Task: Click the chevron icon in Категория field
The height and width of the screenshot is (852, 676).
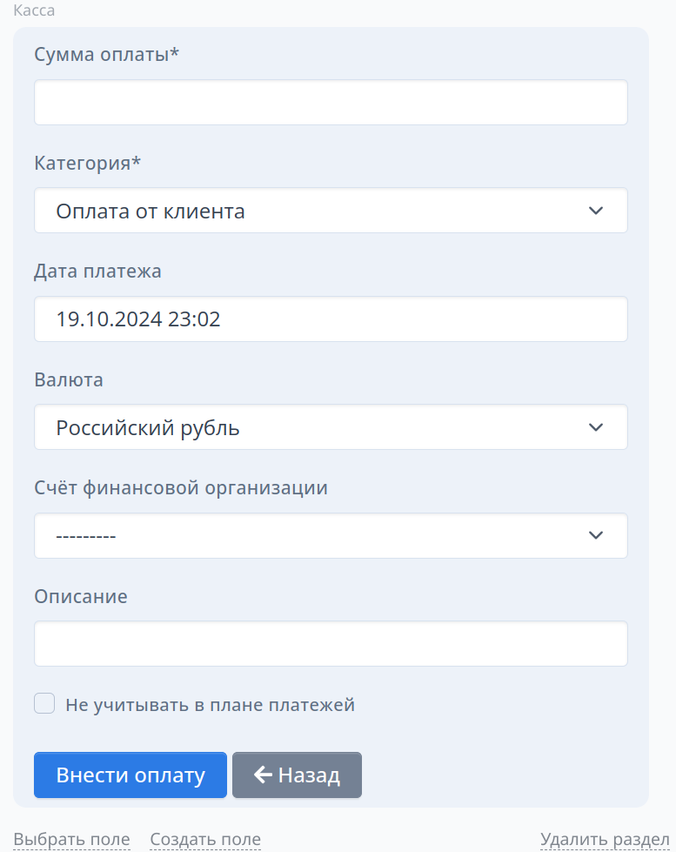Action: (596, 211)
